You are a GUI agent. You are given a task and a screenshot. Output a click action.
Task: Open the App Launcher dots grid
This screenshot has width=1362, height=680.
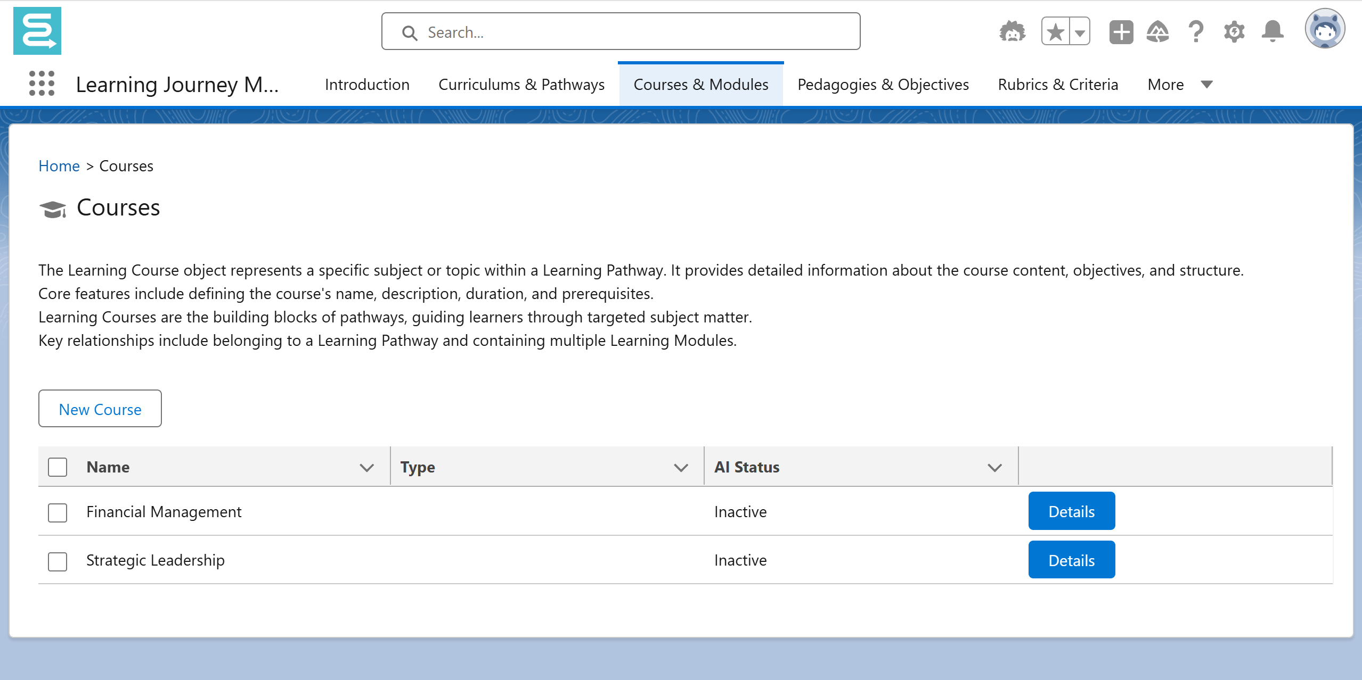point(42,84)
